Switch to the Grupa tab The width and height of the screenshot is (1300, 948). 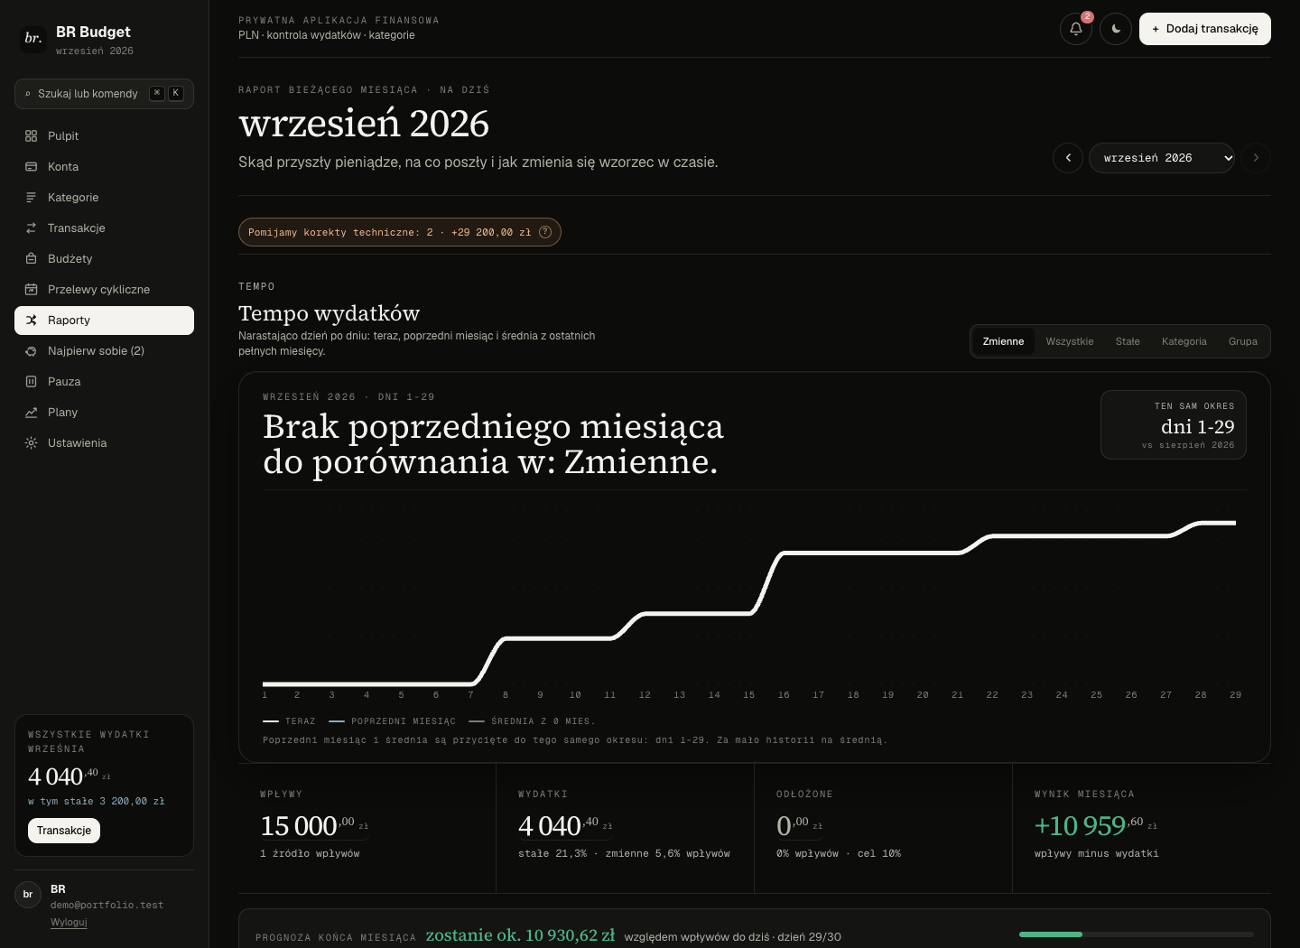click(1243, 341)
